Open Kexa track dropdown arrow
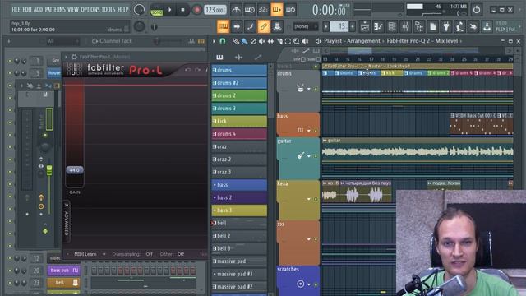 (309, 199)
